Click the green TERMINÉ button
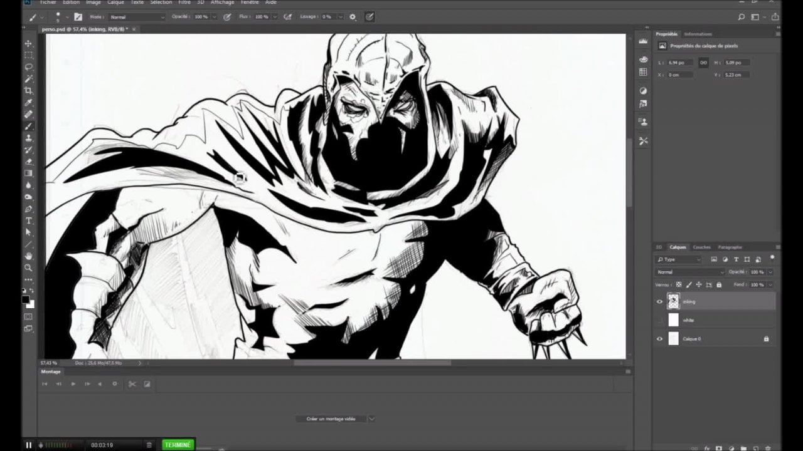803x451 pixels. (178, 445)
